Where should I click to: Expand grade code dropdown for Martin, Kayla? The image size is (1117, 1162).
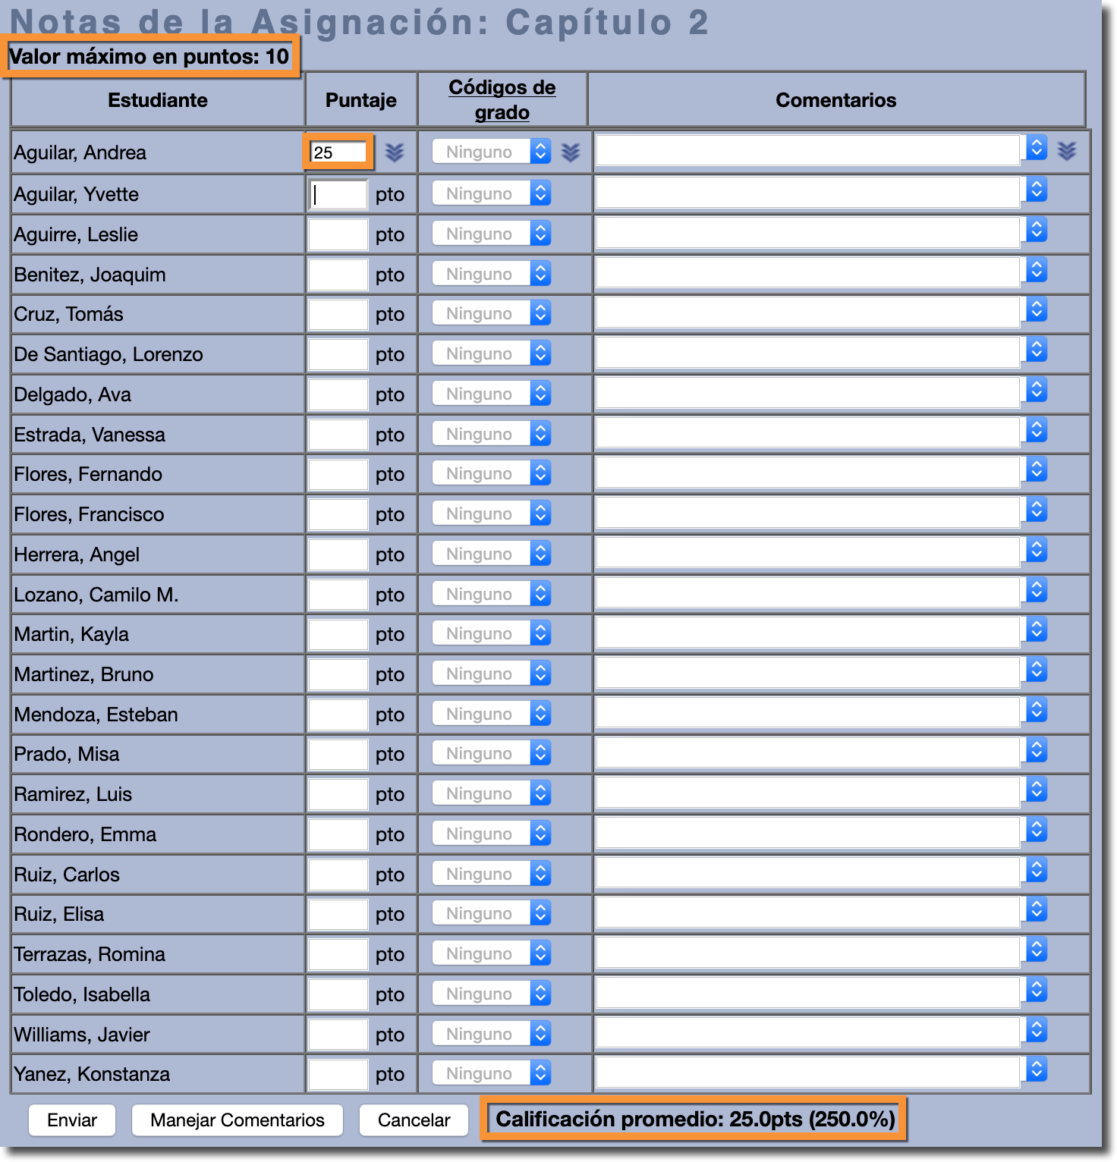492,633
